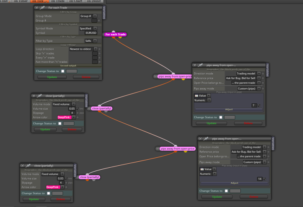Toggle checkbox next to pips value 7

coord(259,106)
